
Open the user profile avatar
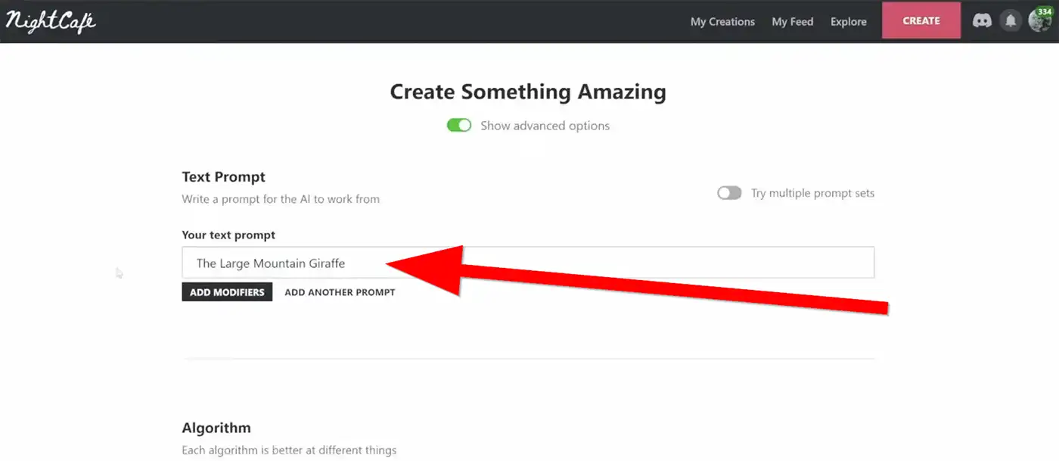pos(1039,21)
